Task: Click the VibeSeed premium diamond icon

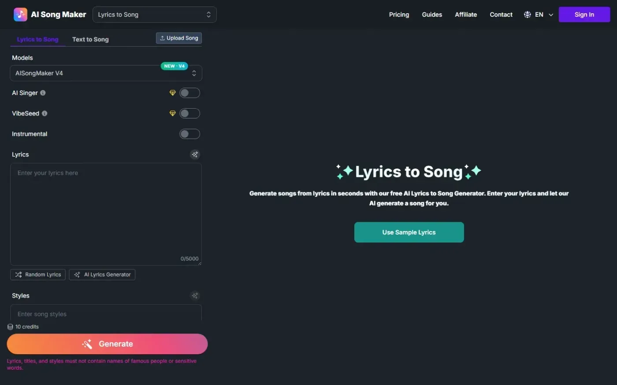Action: [173, 114]
